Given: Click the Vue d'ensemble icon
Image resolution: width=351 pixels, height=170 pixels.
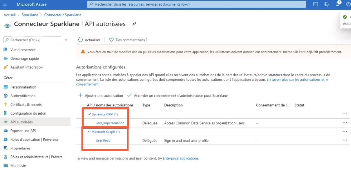Looking at the screenshot, I should point(6,49).
